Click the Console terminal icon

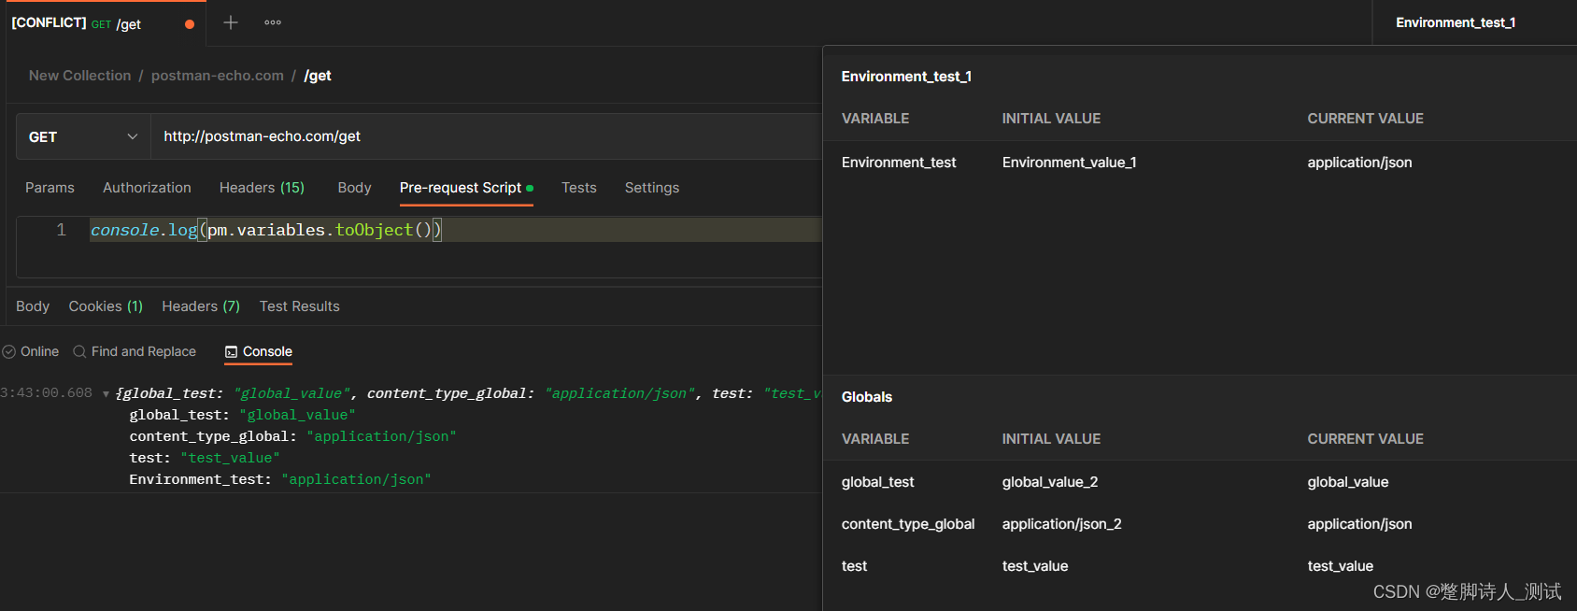click(231, 352)
